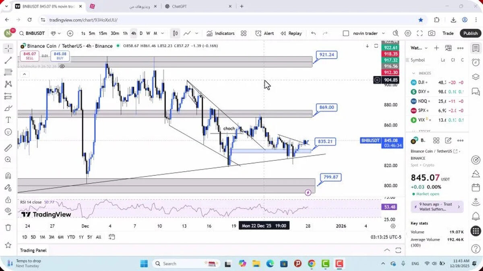Toggle lock all drawings

pos(8,199)
